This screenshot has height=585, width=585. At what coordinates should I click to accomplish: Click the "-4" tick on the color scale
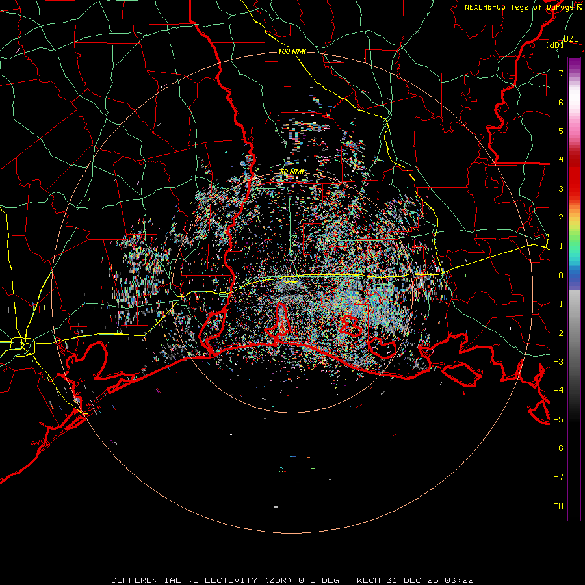558,391
